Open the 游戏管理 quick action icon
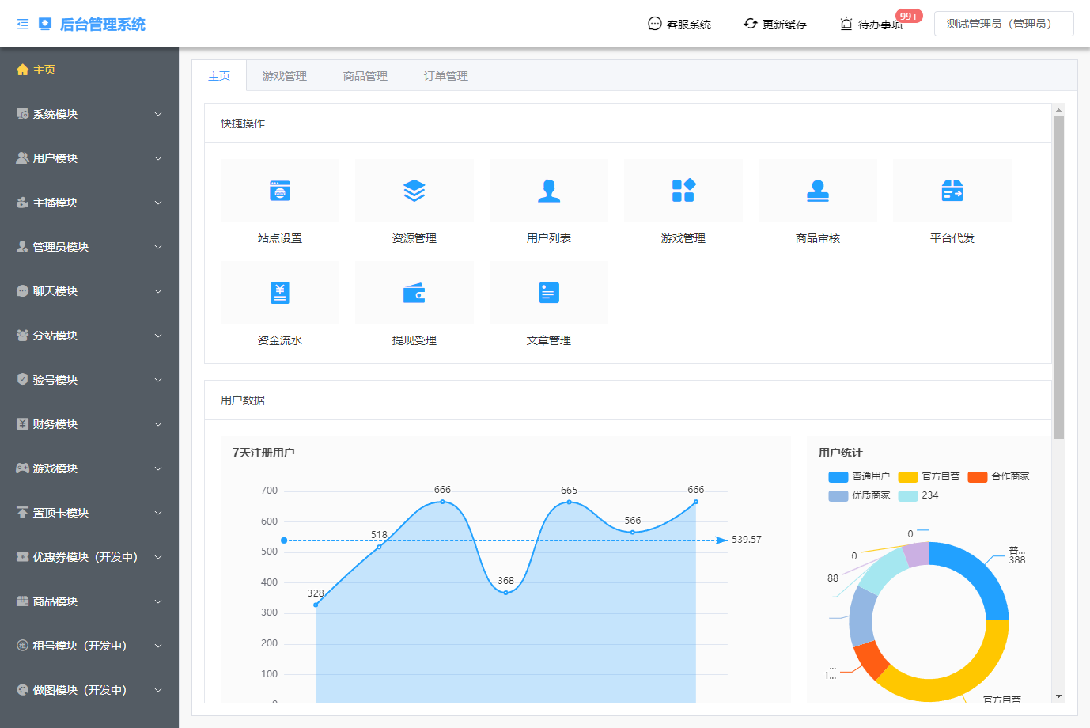 [x=683, y=191]
